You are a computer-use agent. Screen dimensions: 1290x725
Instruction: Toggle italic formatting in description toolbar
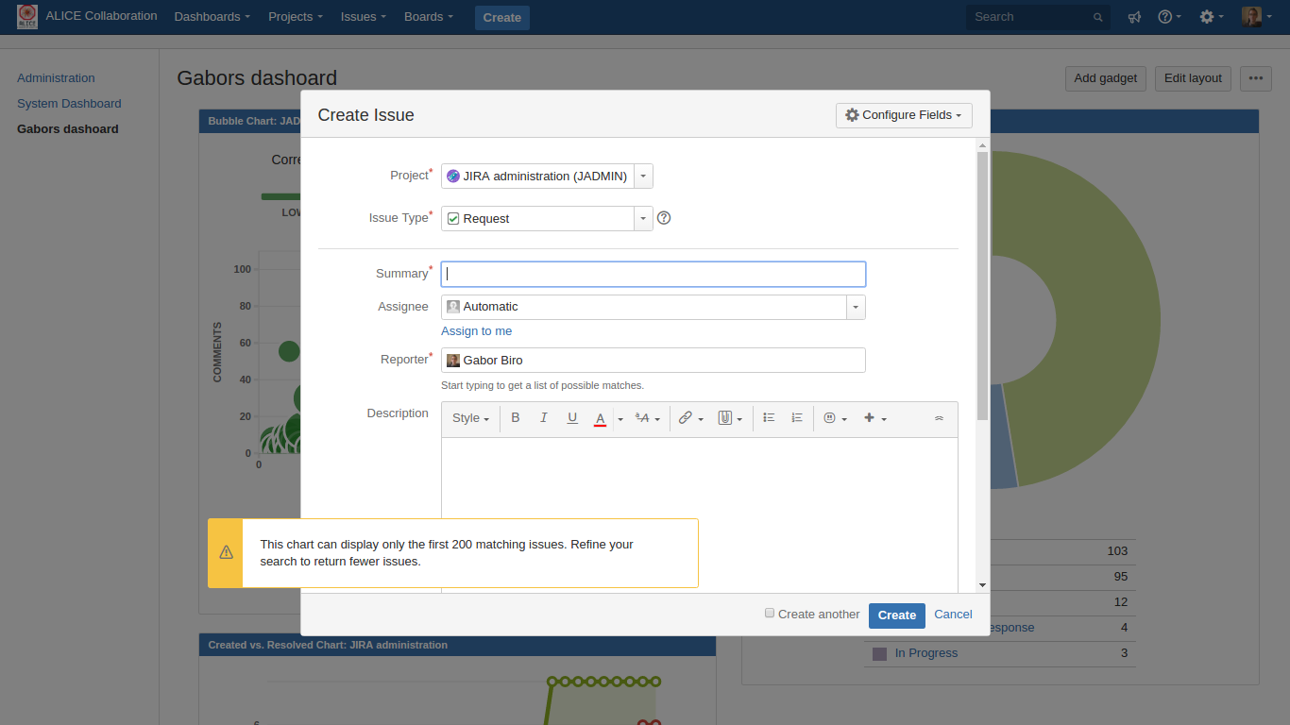click(544, 418)
